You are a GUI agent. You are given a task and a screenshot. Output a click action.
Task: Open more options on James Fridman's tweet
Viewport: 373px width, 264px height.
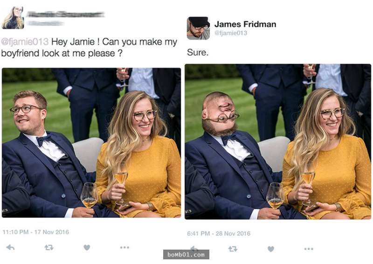pos(309,249)
